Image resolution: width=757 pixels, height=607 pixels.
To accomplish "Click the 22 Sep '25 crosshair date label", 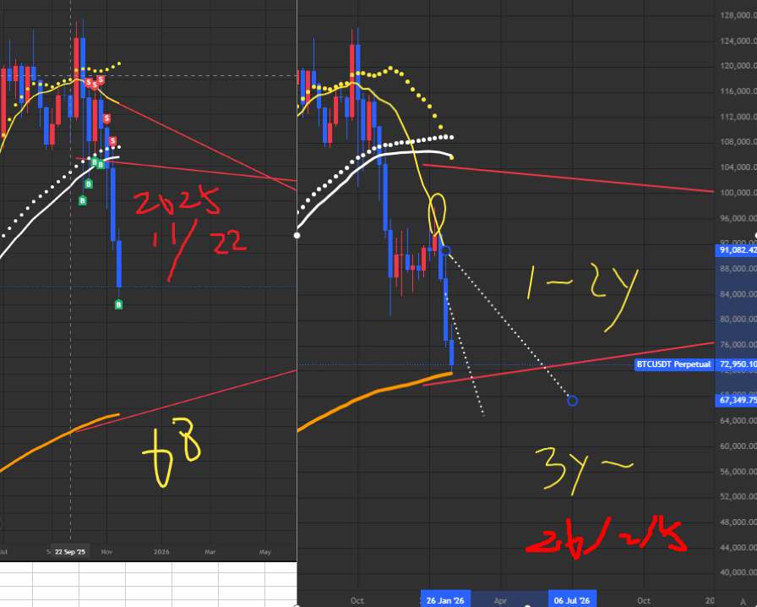I will (70, 551).
